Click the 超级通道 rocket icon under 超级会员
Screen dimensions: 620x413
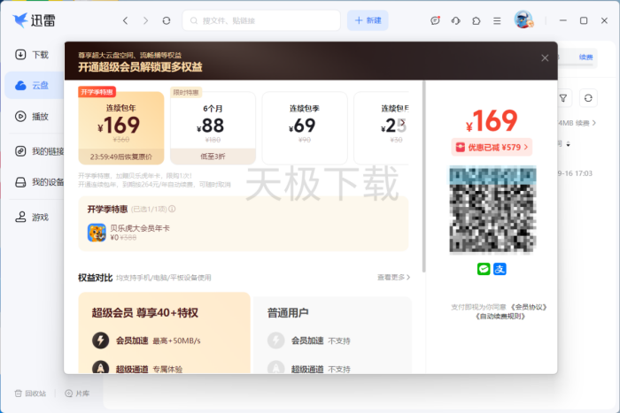tap(100, 368)
